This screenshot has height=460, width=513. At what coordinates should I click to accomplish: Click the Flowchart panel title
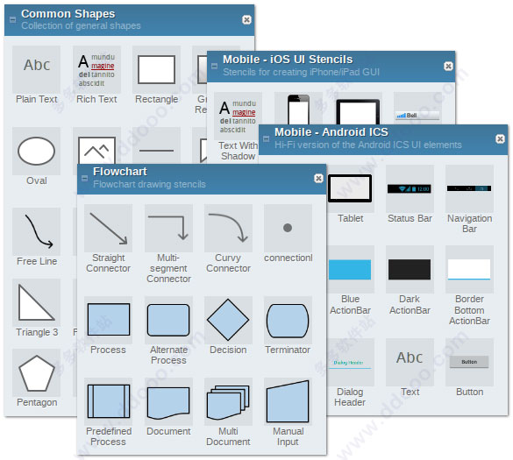[x=120, y=172]
